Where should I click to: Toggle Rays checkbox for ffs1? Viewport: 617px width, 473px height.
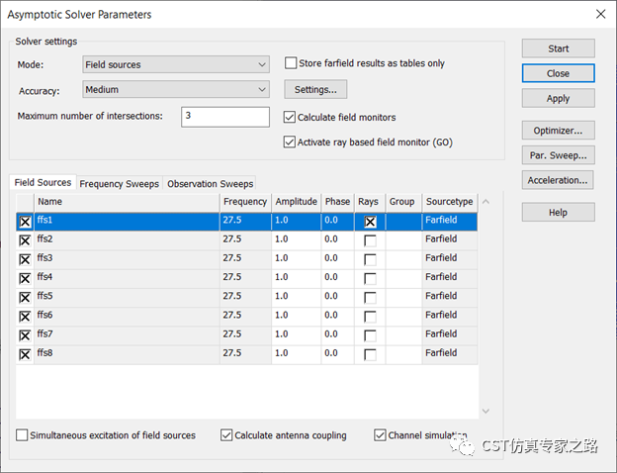370,222
